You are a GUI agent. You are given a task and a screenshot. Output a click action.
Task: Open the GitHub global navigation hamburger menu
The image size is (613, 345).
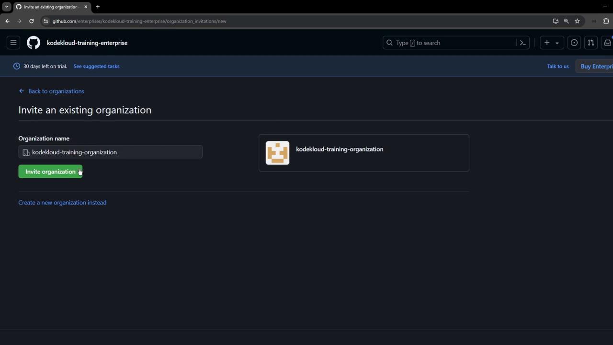(13, 43)
